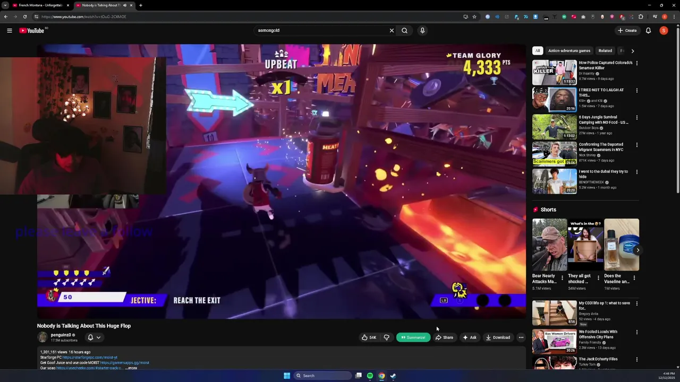The image size is (680, 382).
Task: Open I went to the dubai thumbnail
Action: (555, 181)
